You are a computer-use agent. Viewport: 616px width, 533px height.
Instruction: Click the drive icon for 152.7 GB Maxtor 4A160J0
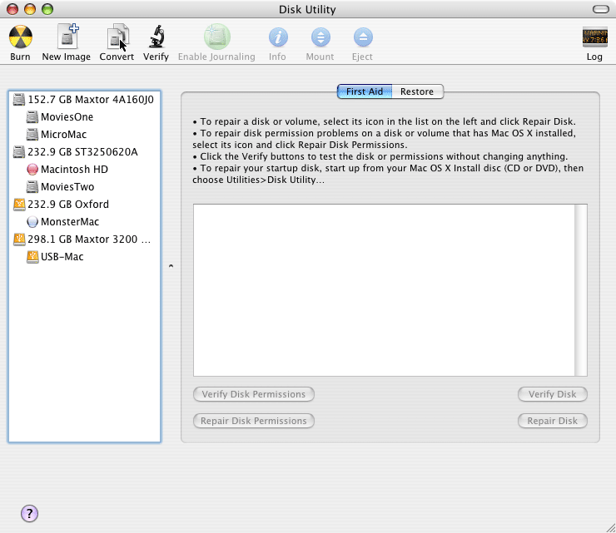point(19,100)
